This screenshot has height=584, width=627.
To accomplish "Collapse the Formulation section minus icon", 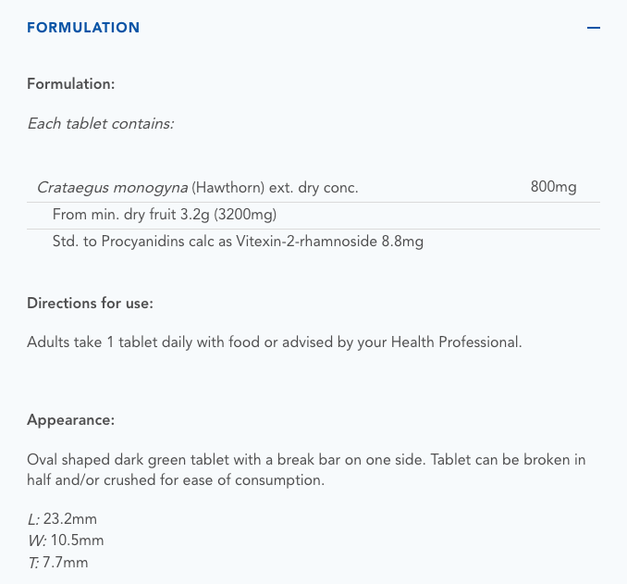I will pyautogui.click(x=593, y=28).
